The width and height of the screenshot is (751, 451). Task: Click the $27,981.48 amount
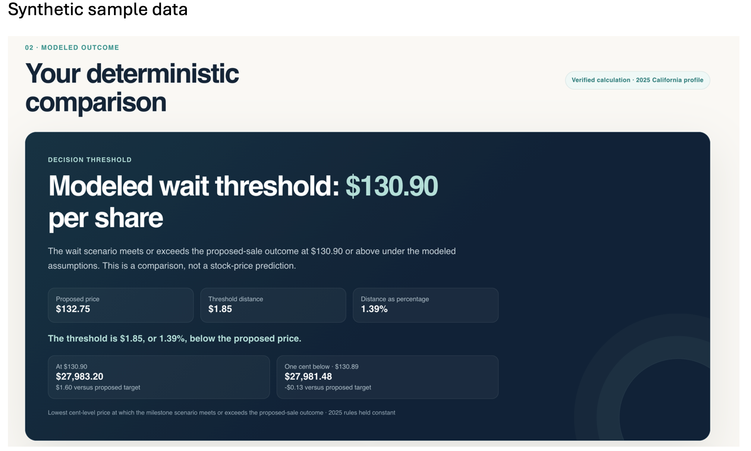tap(308, 376)
